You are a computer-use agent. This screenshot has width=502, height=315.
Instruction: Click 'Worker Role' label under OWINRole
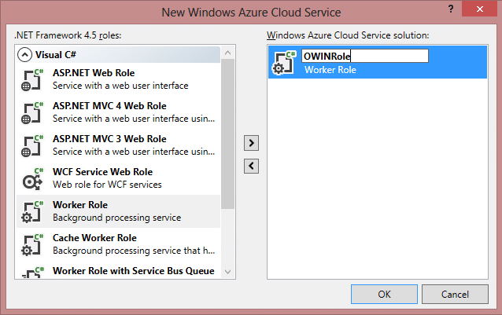330,70
